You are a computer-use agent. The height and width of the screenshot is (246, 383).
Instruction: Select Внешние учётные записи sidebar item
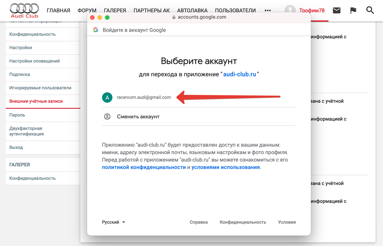43,101
